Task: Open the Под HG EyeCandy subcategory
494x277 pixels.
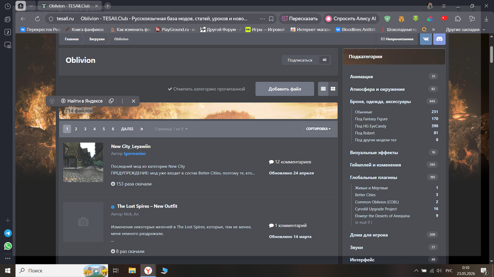Action: click(x=370, y=126)
